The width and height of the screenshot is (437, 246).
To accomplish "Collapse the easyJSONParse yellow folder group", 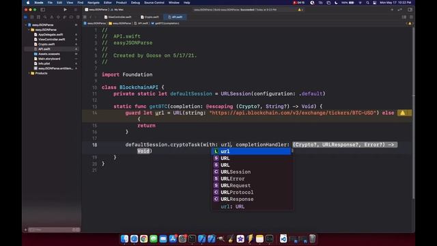I will pyautogui.click(x=29, y=29).
